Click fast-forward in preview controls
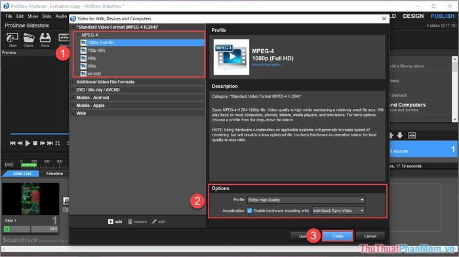 pyautogui.click(x=43, y=143)
